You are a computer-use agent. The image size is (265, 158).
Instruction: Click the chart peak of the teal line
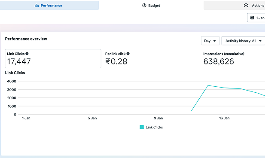[x=208, y=85]
